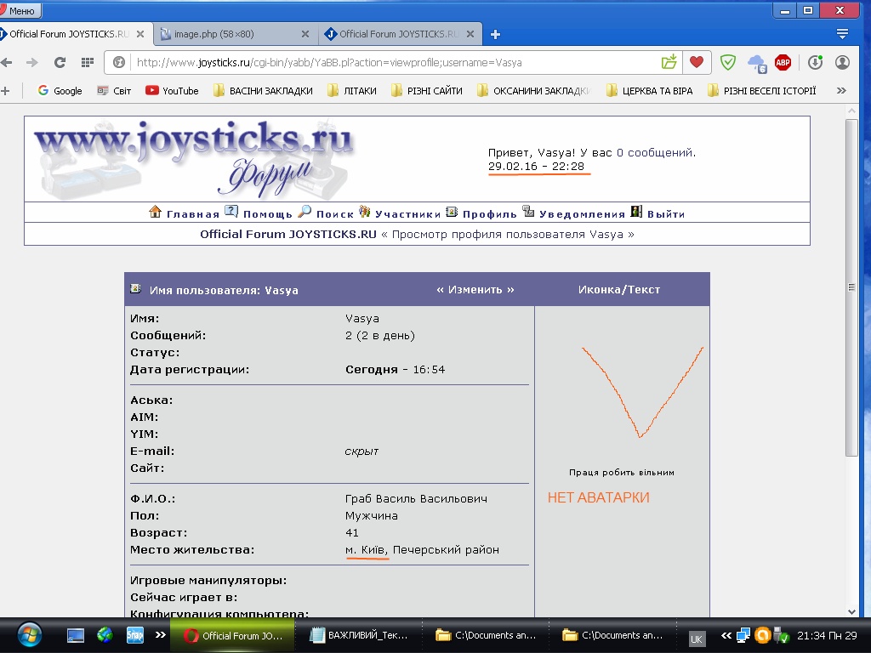Click the profile icon beside Имя пользователя

coord(135,289)
